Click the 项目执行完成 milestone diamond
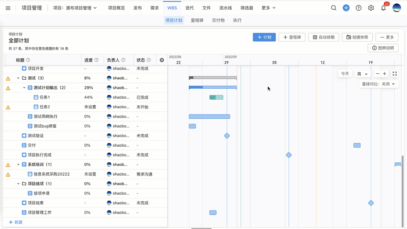 (289, 155)
